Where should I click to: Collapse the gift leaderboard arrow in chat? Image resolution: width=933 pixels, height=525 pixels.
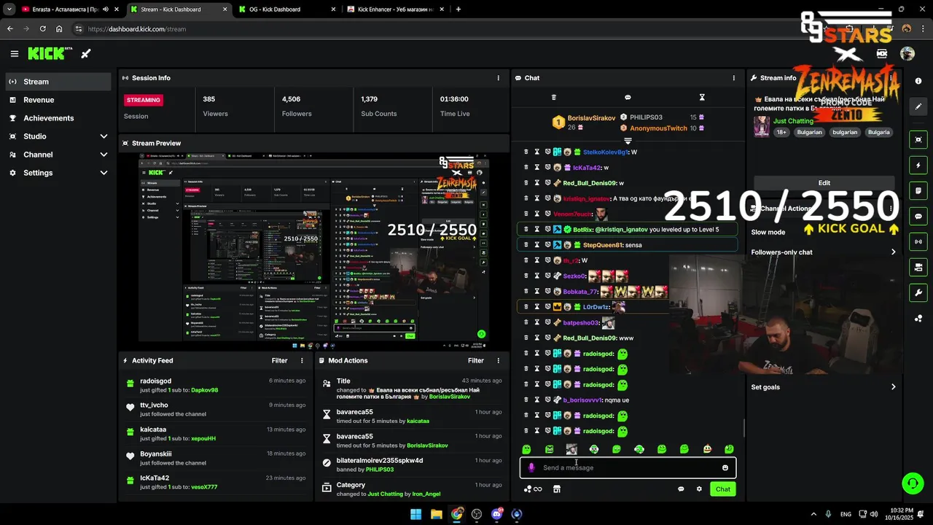628,140
